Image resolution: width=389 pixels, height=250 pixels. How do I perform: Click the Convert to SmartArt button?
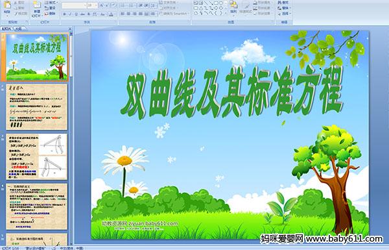[174, 14]
